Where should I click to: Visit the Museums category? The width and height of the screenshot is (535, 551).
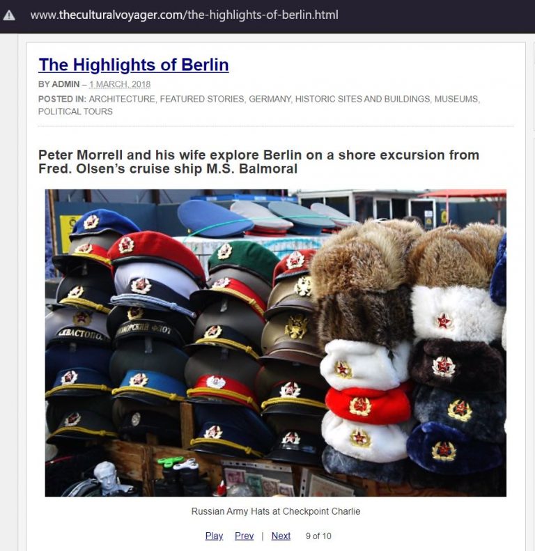pos(456,99)
